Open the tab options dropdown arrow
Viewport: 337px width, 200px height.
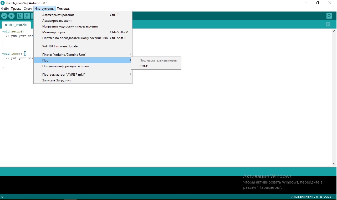[328, 24]
